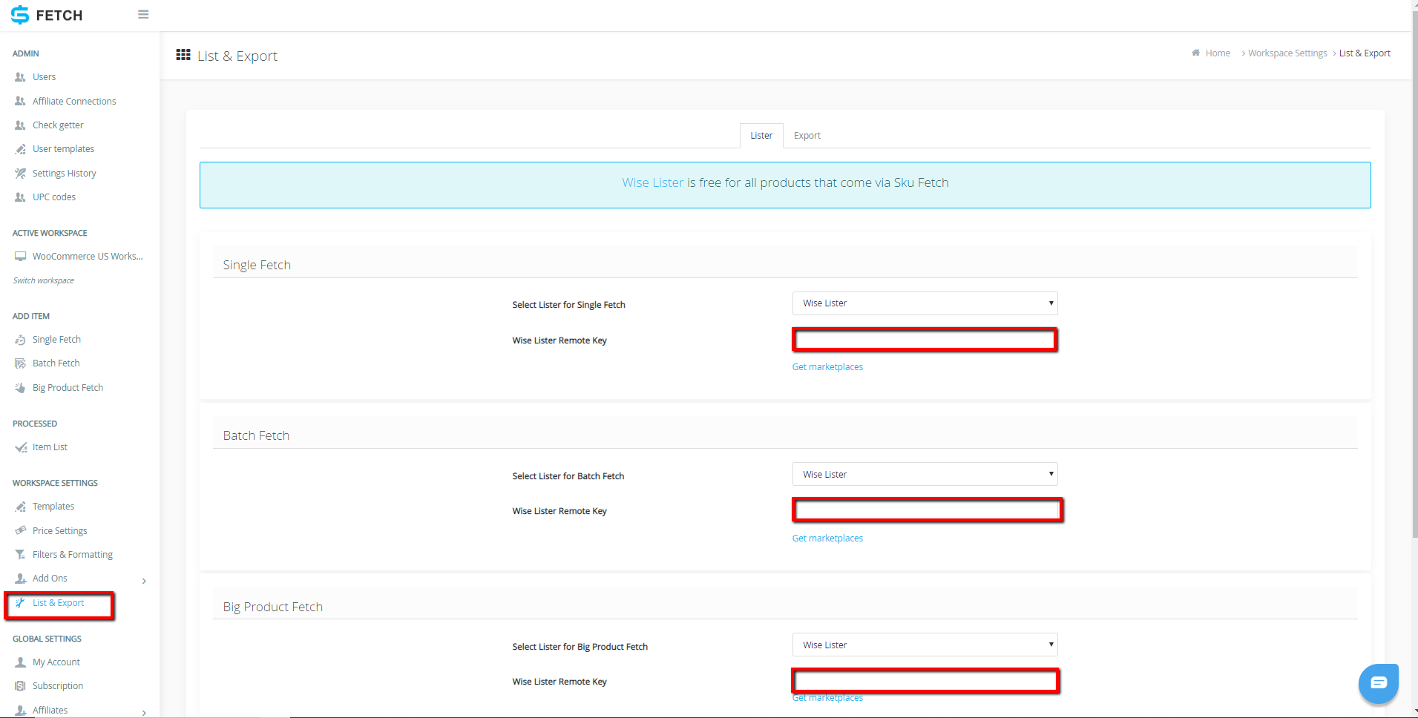Open Templates in workspace settings

click(53, 507)
